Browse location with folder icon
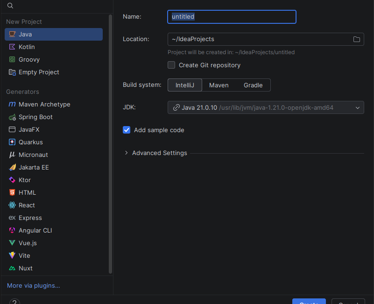The width and height of the screenshot is (374, 304). 357,39
